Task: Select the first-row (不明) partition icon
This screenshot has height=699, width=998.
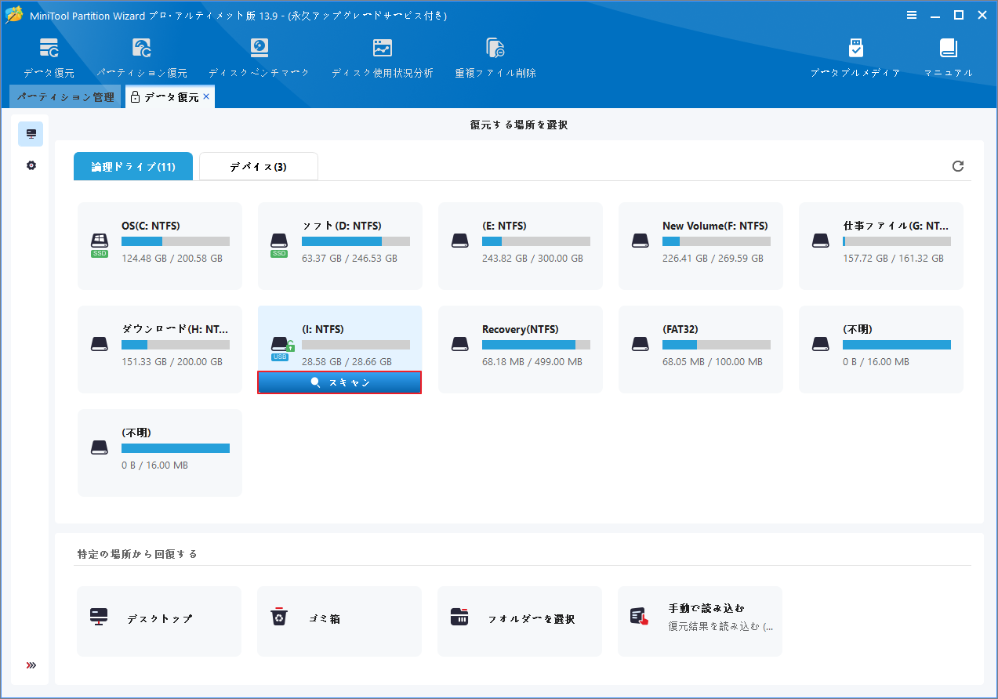Action: click(x=821, y=343)
